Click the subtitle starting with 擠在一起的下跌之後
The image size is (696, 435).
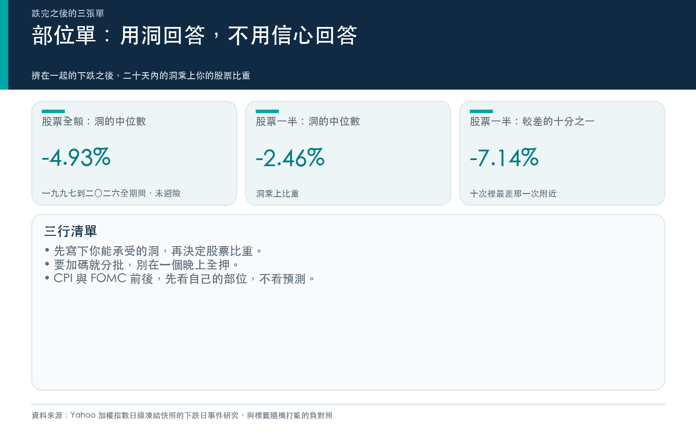click(141, 76)
